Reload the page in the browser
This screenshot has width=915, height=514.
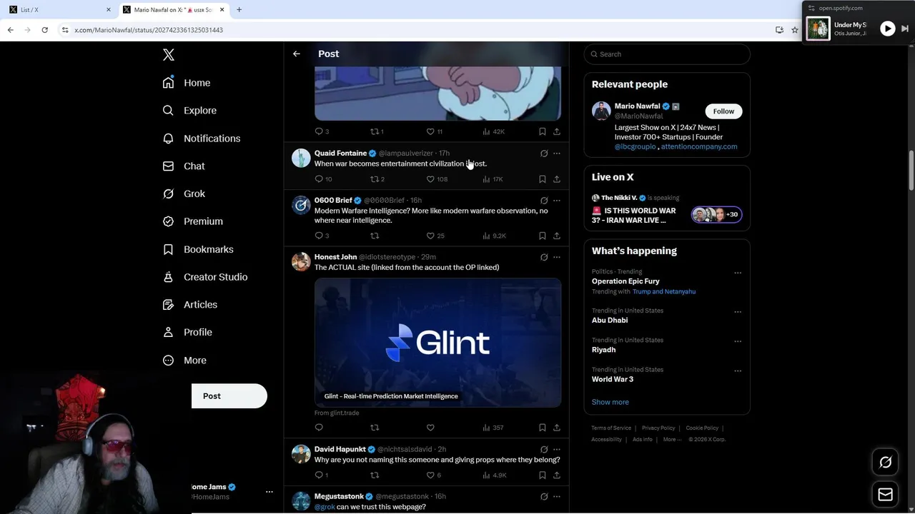pyautogui.click(x=44, y=30)
